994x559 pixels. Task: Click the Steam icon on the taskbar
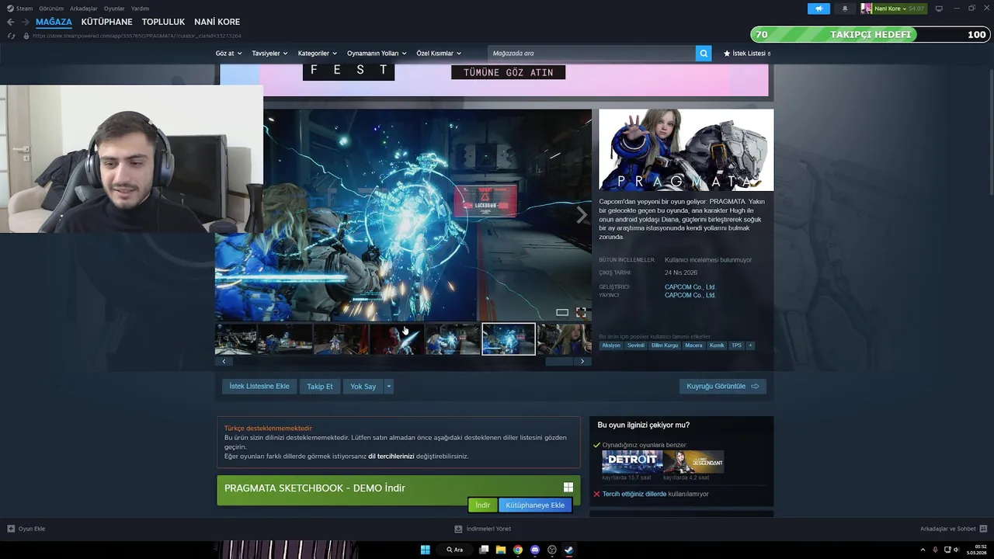pos(569,550)
